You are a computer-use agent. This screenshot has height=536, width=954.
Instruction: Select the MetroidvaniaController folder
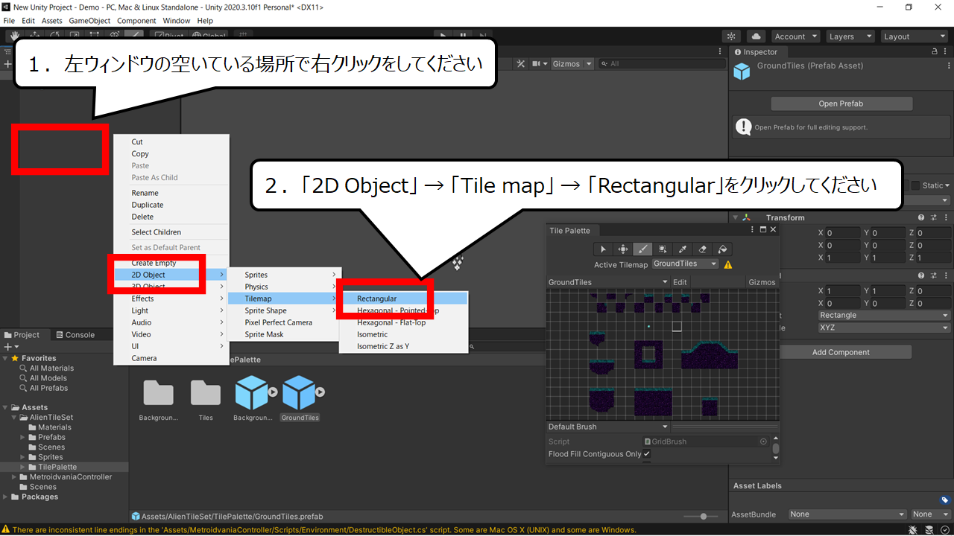70,476
